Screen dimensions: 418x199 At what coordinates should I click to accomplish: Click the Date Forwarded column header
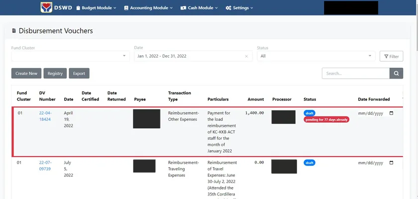tap(374, 99)
